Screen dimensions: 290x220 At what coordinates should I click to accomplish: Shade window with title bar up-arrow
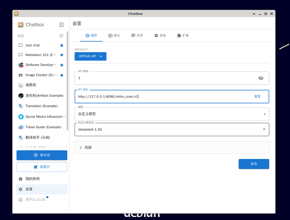[254, 14]
